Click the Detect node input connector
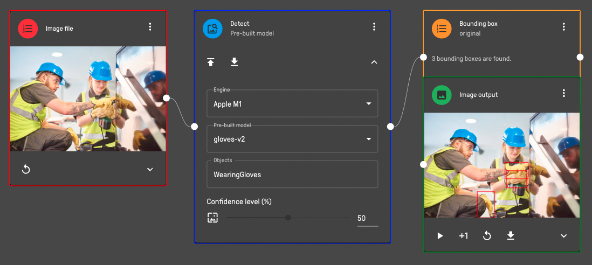 click(x=195, y=127)
